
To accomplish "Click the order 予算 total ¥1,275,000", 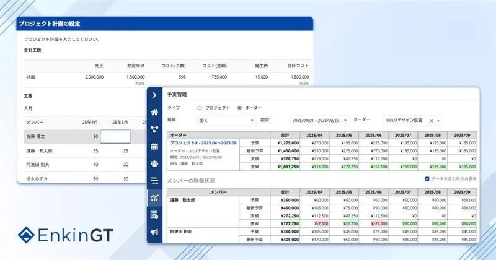I will (288, 143).
